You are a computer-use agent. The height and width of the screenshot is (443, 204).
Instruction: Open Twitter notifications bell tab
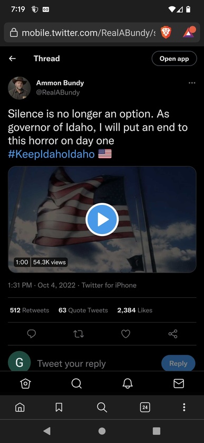coord(128,383)
